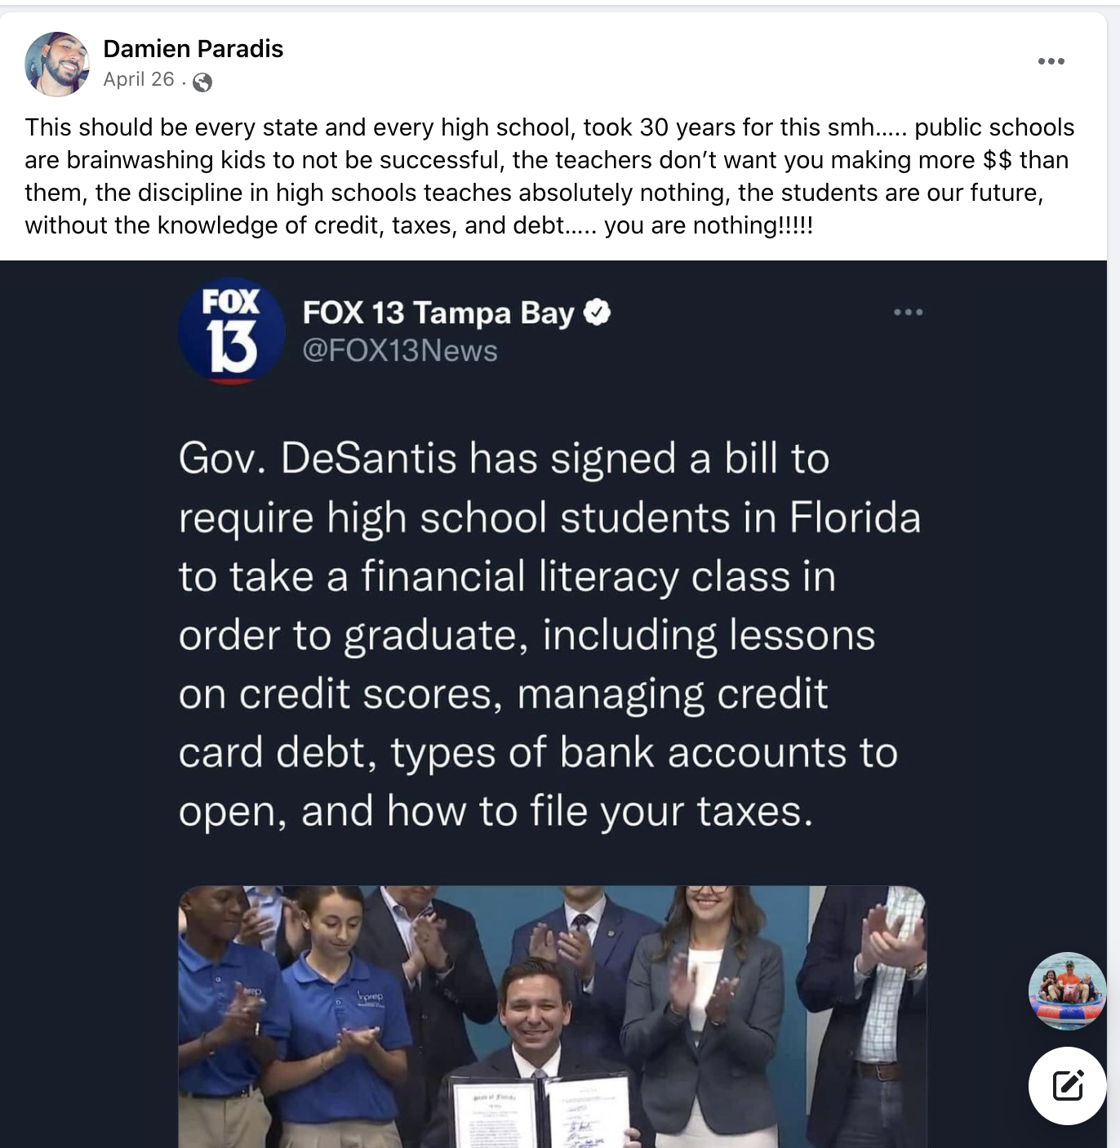The width and height of the screenshot is (1120, 1148).
Task: Open Damien Paradis's profile picture
Action: click(56, 65)
